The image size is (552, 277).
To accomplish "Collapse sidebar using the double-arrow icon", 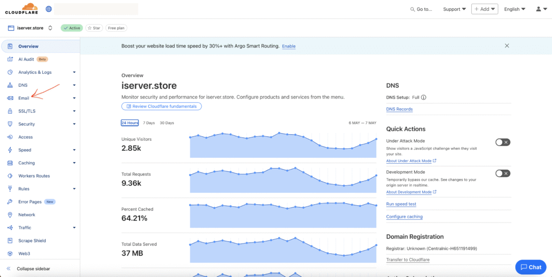I will 9,268.
